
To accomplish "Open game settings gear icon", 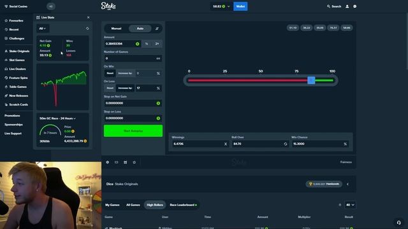I will click(108, 162).
